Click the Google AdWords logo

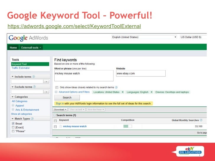pos(28,38)
